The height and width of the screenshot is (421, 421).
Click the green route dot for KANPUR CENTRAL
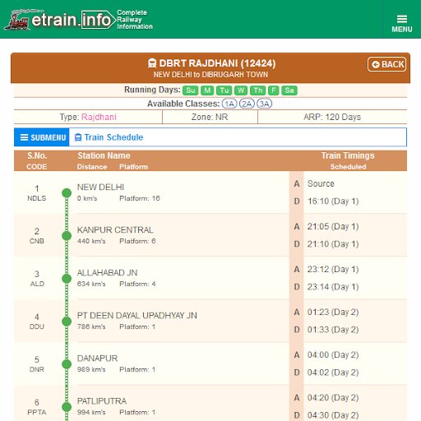(67, 236)
